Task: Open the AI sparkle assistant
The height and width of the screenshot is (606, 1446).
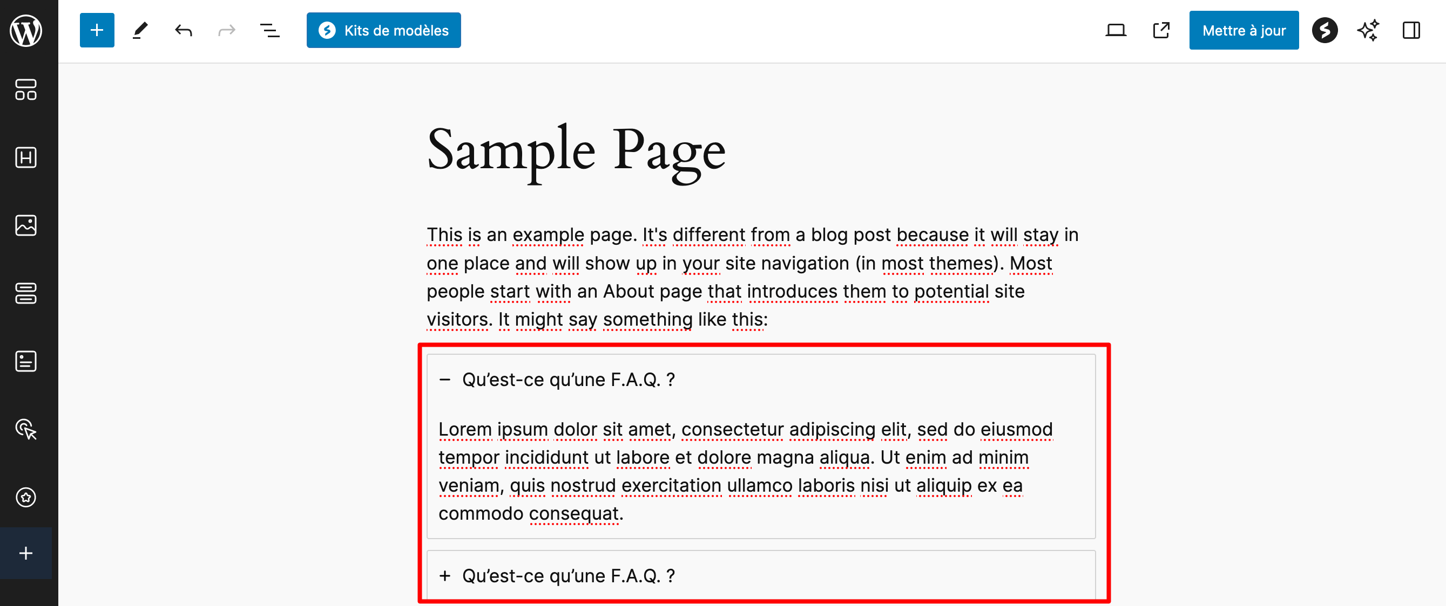Action: (x=1367, y=30)
